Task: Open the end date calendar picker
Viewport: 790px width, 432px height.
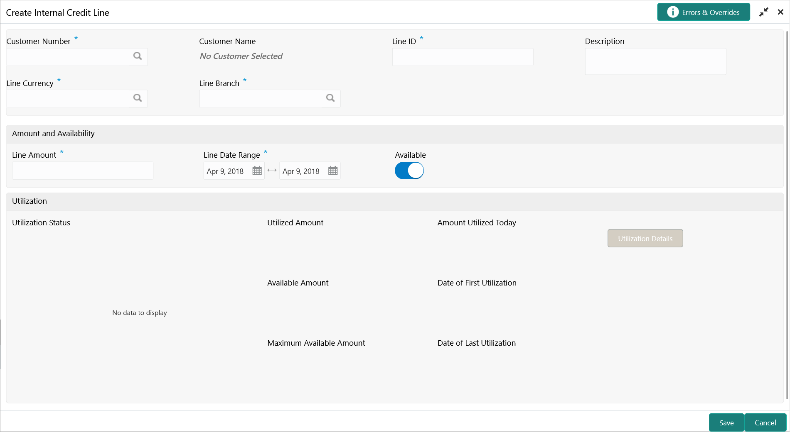Action: (333, 171)
